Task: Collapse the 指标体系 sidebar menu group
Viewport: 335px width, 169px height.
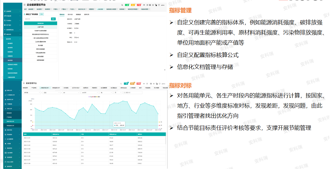Action: pos(11,34)
